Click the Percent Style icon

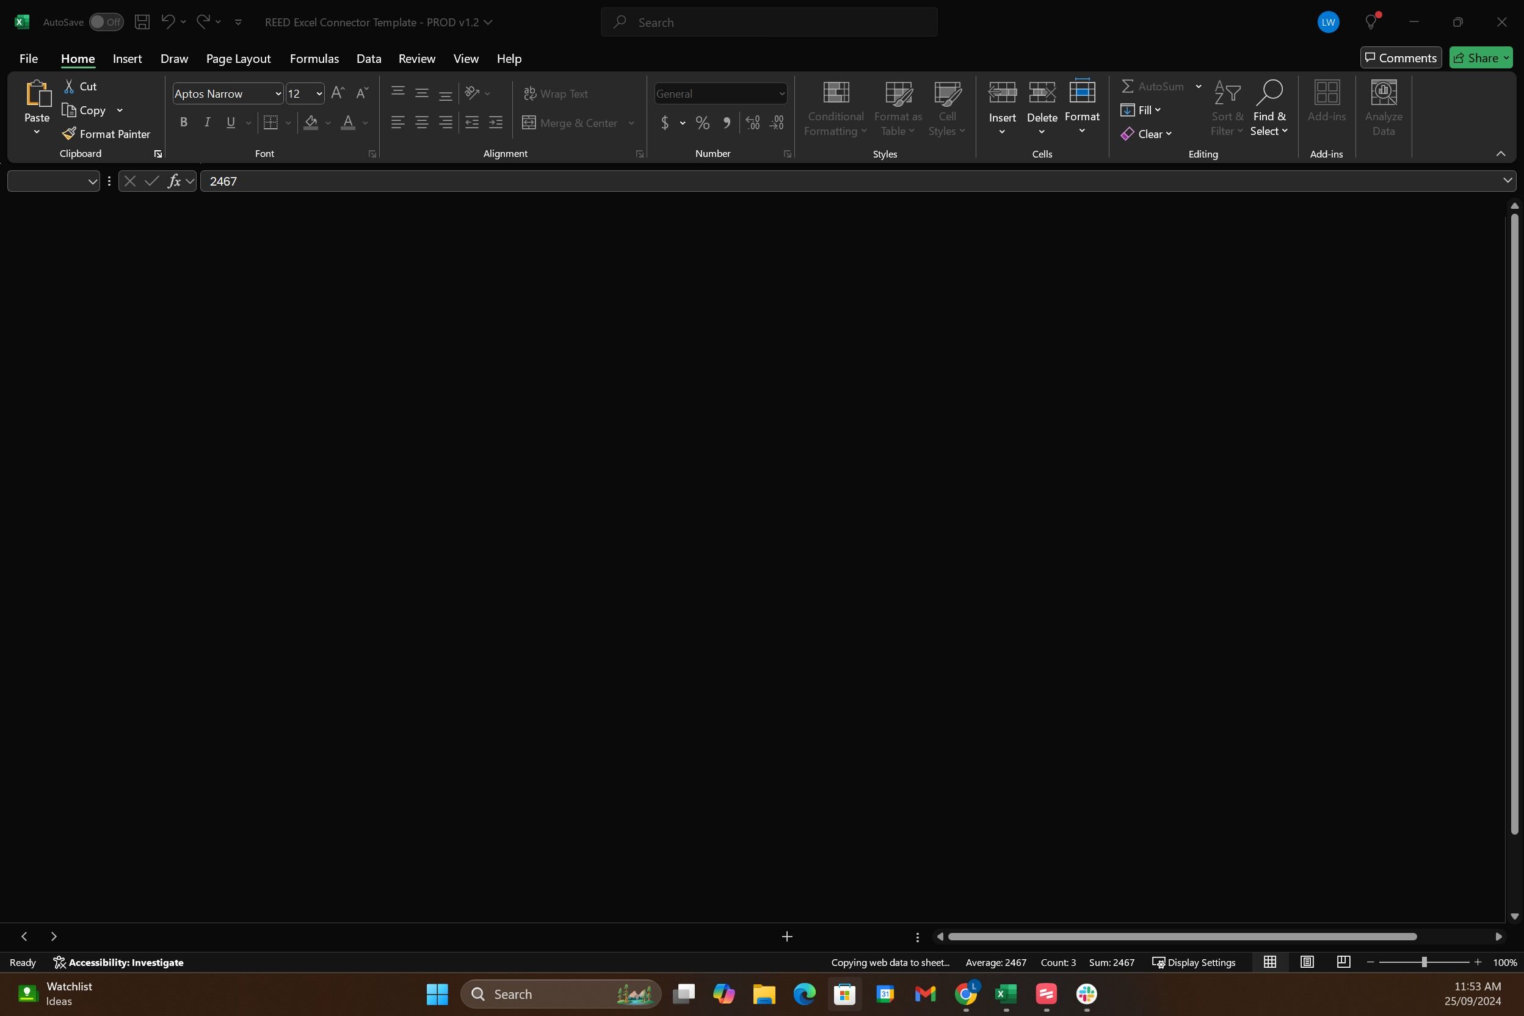702,123
